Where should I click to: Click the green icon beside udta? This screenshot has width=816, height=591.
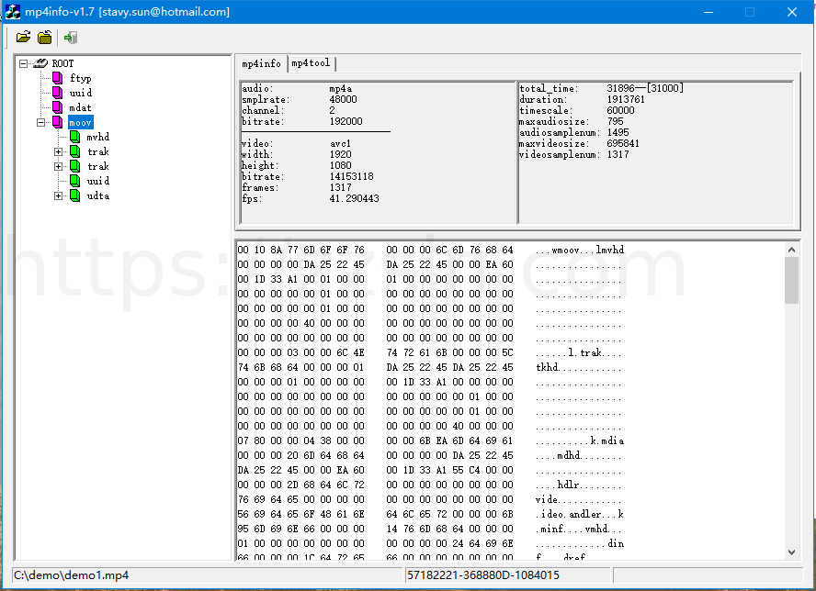tap(74, 195)
